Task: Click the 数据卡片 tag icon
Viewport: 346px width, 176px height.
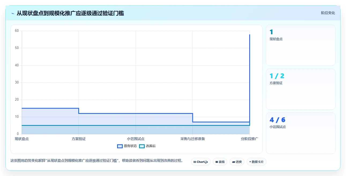Action: tap(250, 162)
